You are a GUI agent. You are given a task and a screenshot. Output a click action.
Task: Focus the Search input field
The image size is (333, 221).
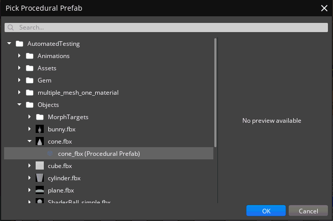tap(168, 27)
